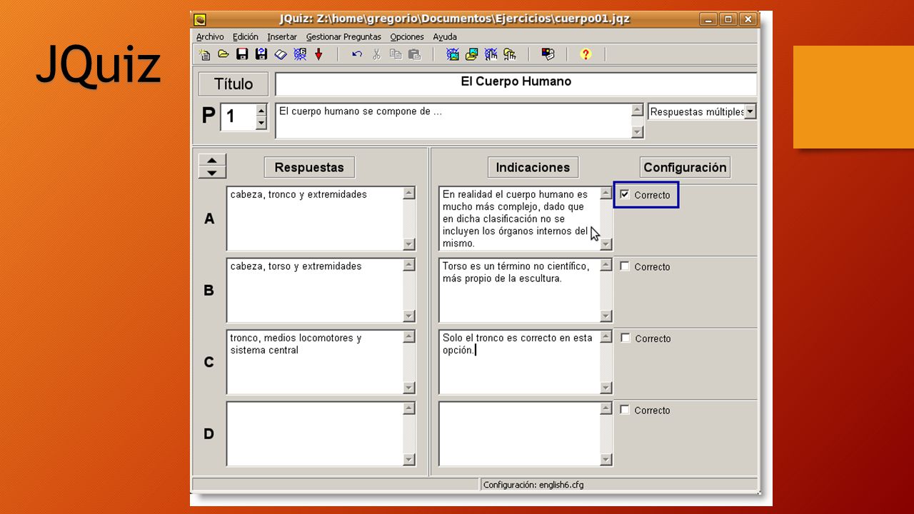The image size is (914, 514).
Task: Open the Gestionar Preguntas menu
Action: pos(343,37)
